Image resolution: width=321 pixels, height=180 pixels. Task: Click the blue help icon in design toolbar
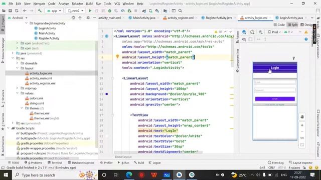coord(306,39)
